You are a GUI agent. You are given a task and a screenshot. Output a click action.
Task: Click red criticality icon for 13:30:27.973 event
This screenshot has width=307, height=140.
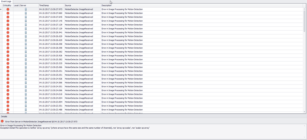click(x=8, y=9)
